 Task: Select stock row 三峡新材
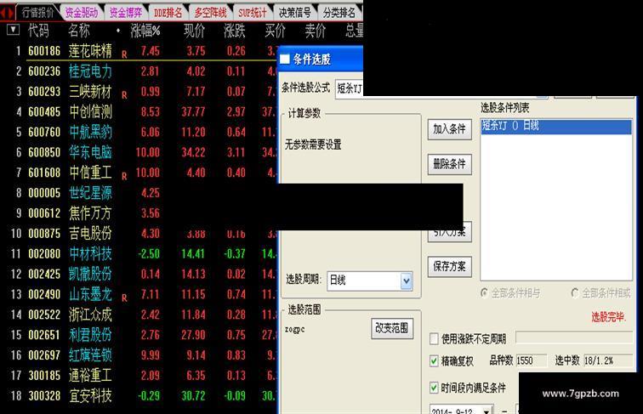pyautogui.click(x=139, y=92)
